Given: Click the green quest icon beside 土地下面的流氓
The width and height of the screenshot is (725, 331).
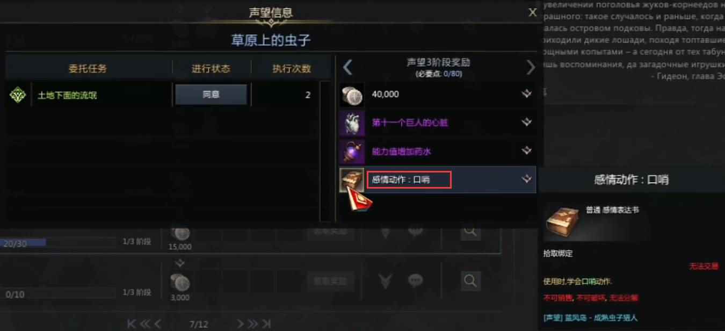Looking at the screenshot, I should pos(18,95).
